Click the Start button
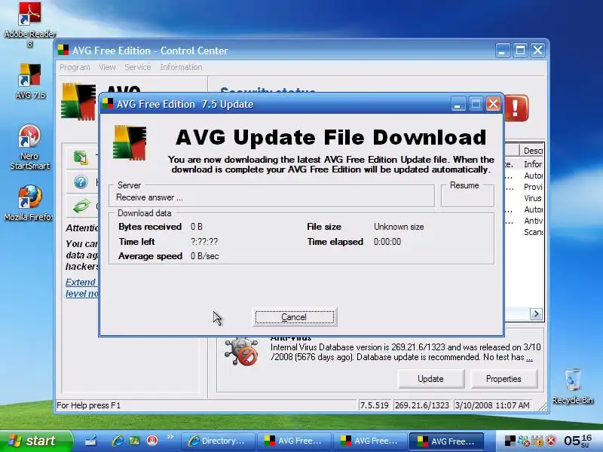The image size is (603, 452). 35,441
